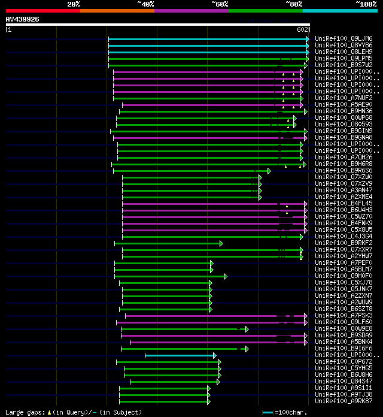The height and width of the screenshot is (417, 383).
Task: Select the UniRef100_A2XME4 label
Action: pos(344,197)
